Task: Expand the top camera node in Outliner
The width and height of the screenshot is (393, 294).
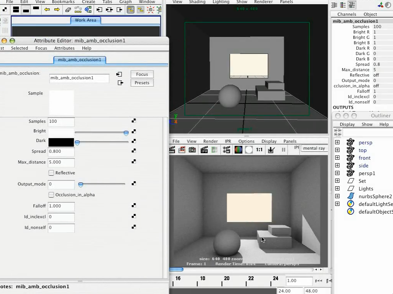Action: tap(337, 150)
